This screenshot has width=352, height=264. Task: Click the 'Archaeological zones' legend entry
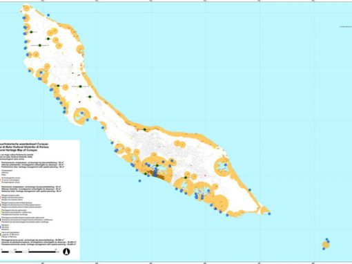(x=11, y=182)
